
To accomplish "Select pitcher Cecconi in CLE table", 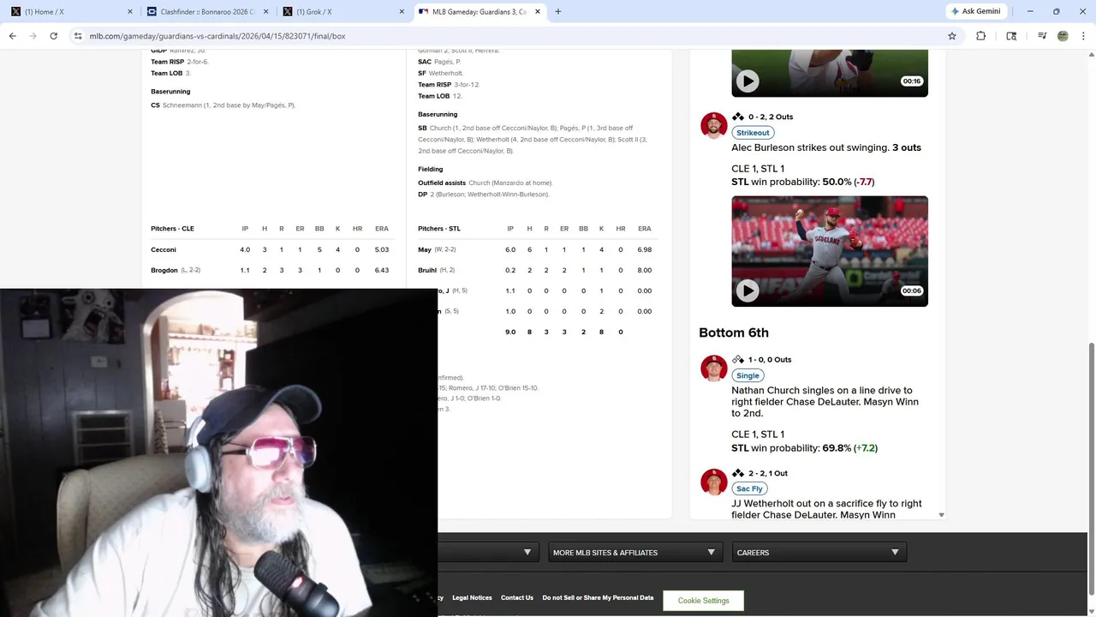I will (164, 249).
